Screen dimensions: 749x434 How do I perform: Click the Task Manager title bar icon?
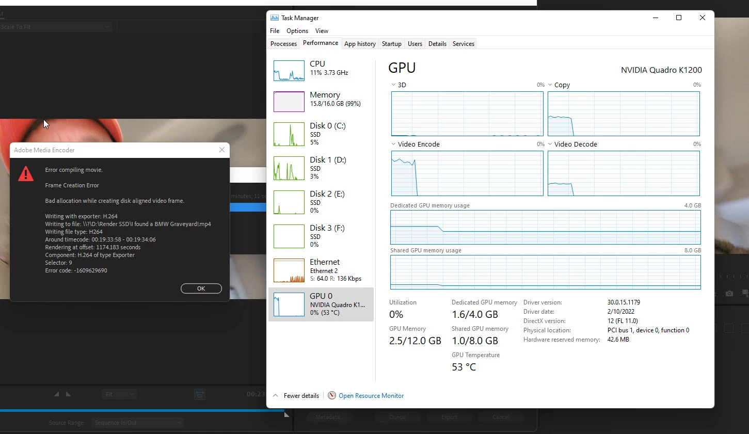(275, 18)
